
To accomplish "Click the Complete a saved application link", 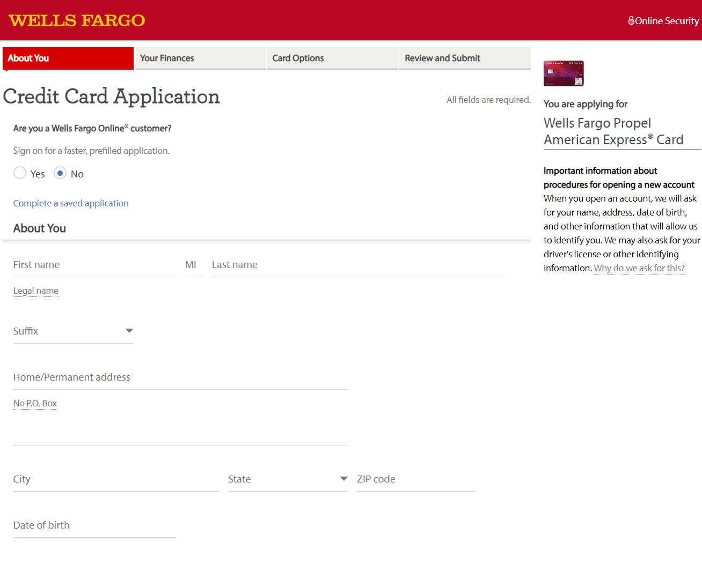I will [71, 203].
